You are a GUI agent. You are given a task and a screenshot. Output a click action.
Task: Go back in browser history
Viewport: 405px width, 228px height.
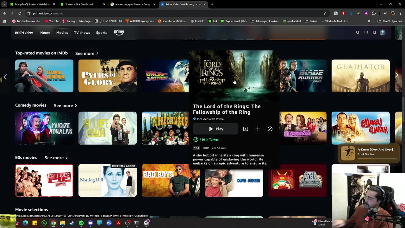click(x=4, y=13)
